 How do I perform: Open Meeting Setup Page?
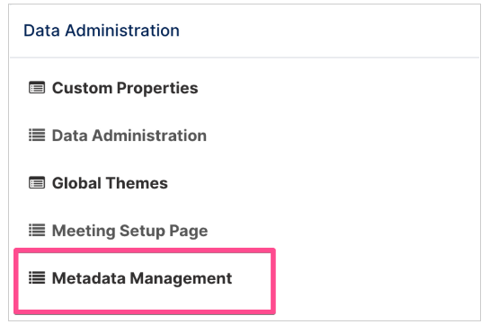tap(129, 231)
